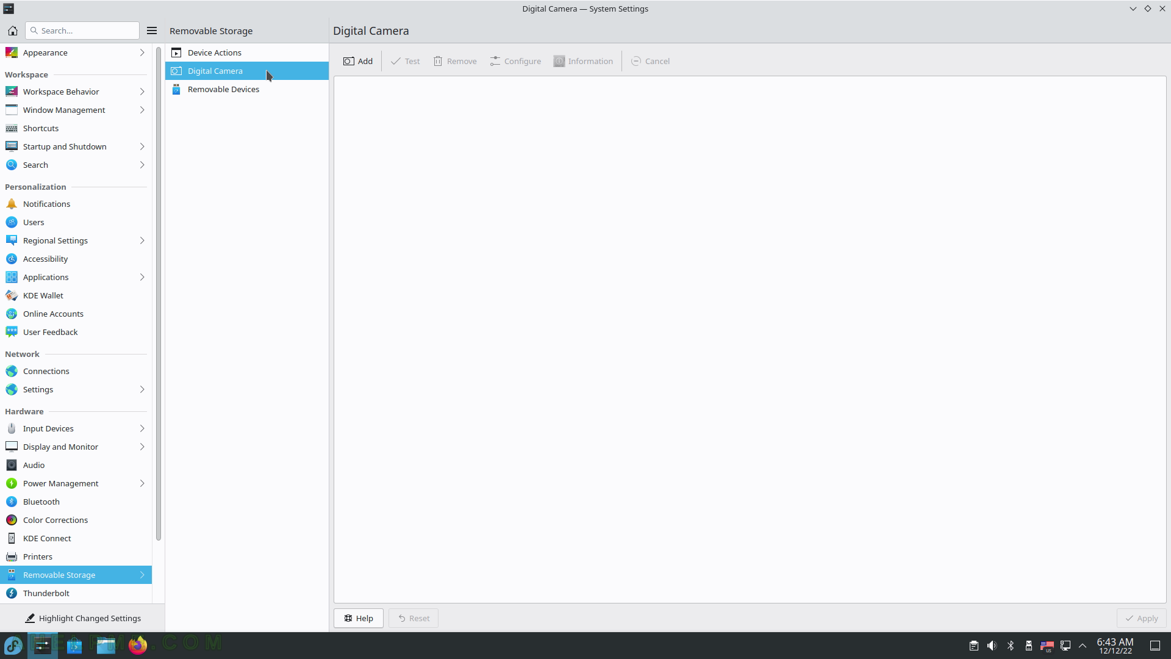Open clipboard tray icon
Viewport: 1171px width, 659px height.
[974, 646]
